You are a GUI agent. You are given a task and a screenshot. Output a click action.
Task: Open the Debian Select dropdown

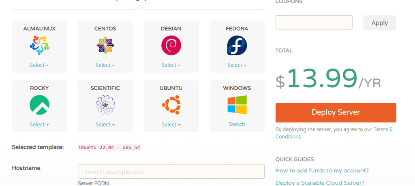pyautogui.click(x=171, y=65)
